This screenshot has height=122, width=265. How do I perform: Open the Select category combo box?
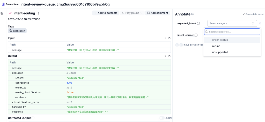(x=232, y=23)
